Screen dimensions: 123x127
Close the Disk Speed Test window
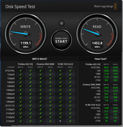point(2,2)
